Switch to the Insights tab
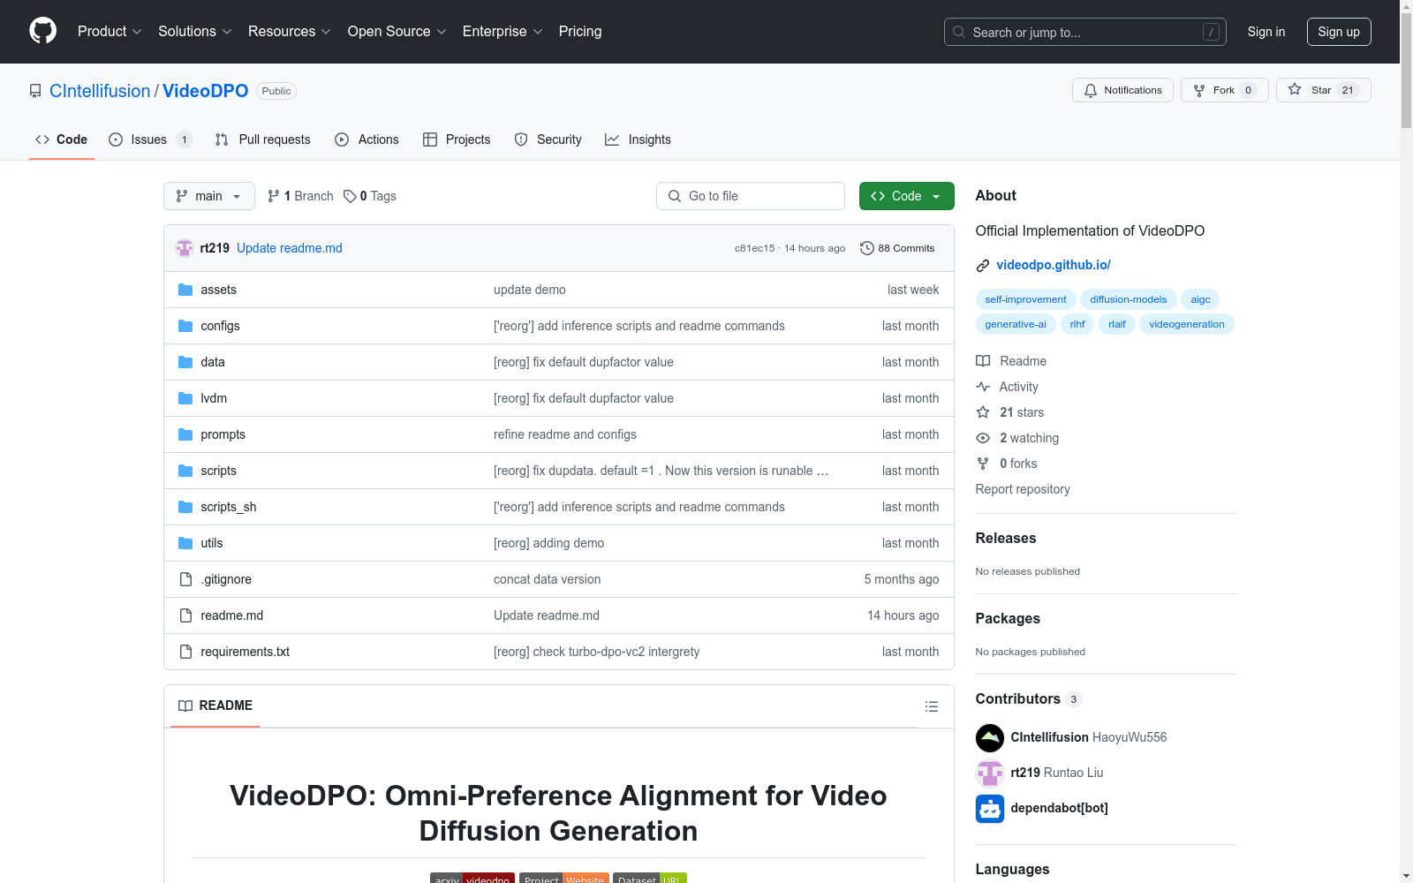Viewport: 1413px width, 883px height. [638, 140]
